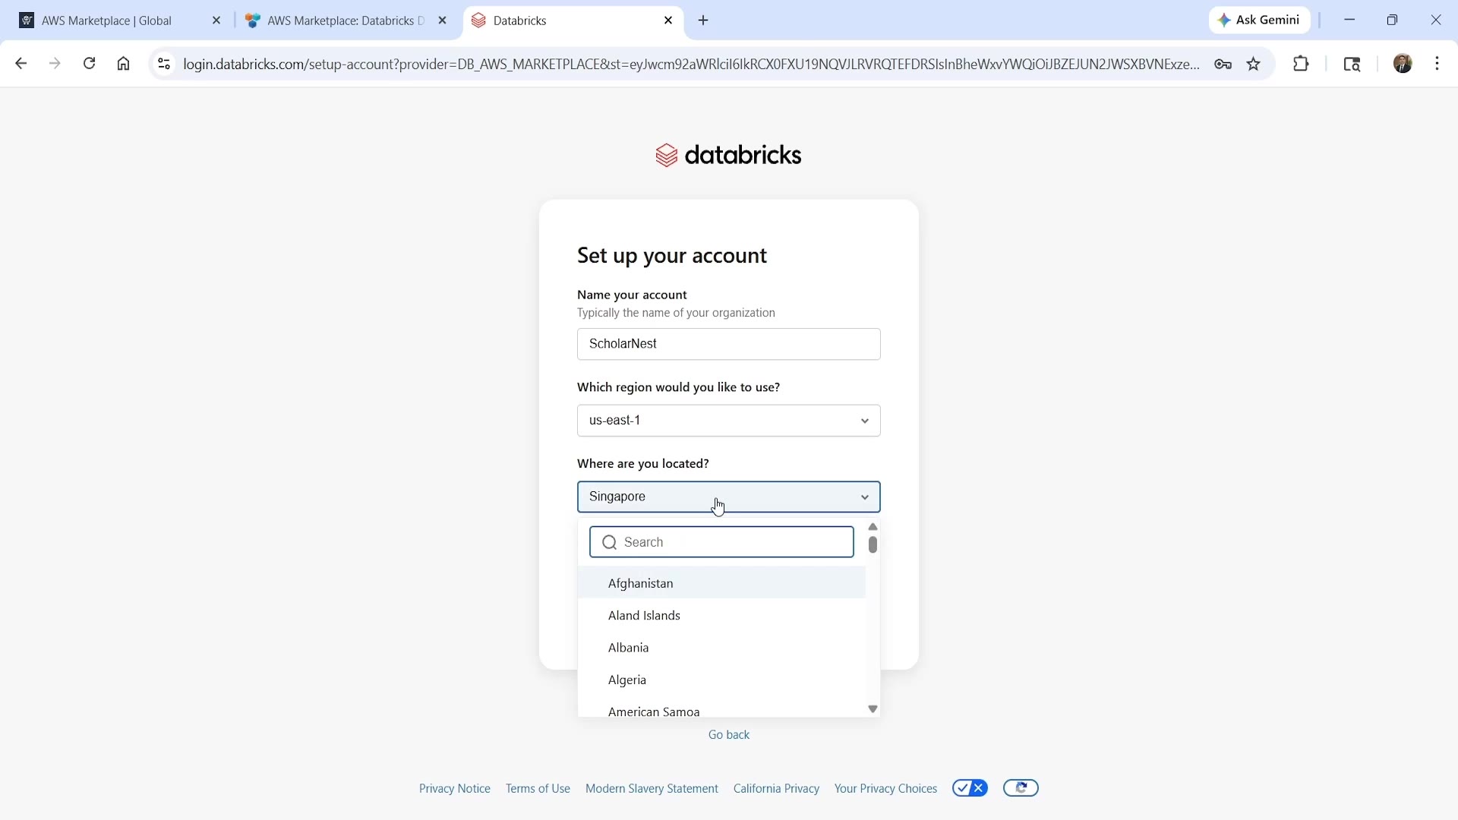
Task: Click the privacy choices check-and-X toggle icon
Action: pyautogui.click(x=970, y=788)
